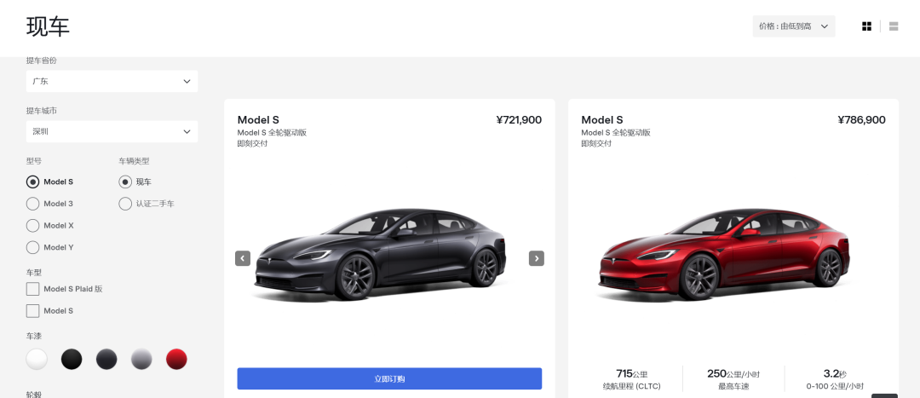Tick the Model S trim checkbox
920x398 pixels.
33,311
